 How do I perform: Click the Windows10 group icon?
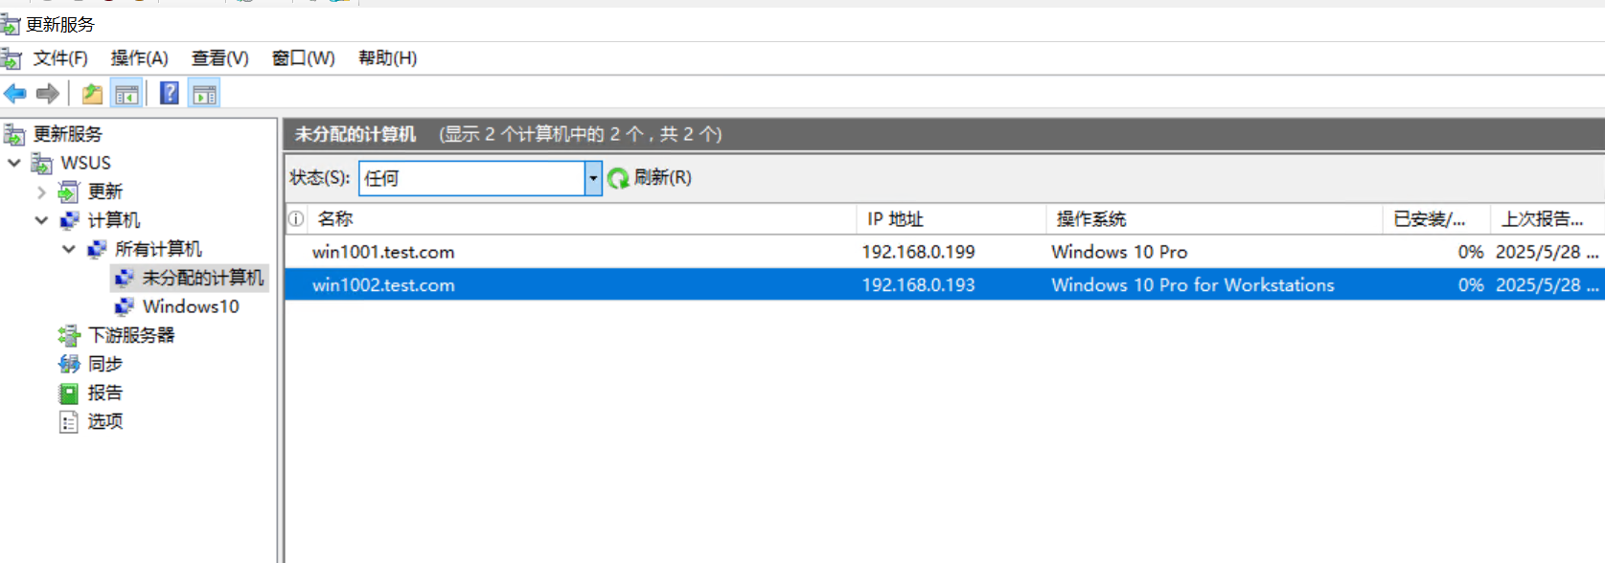pyautogui.click(x=124, y=306)
